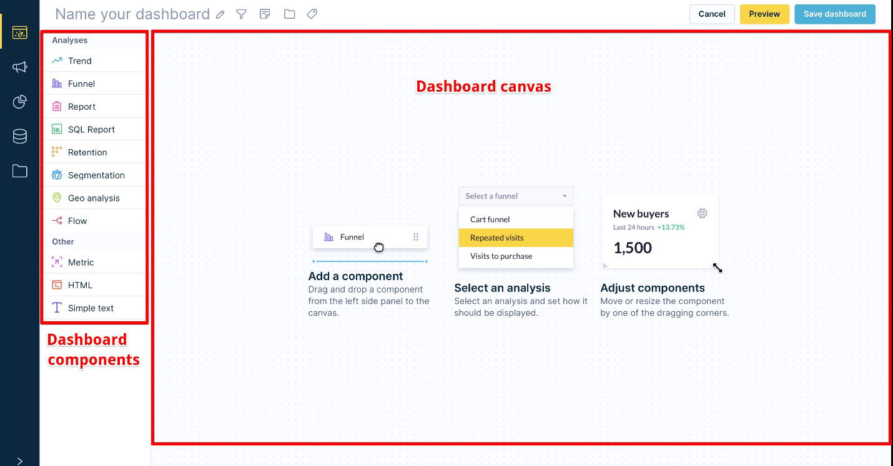The width and height of the screenshot is (893, 466).
Task: Select the Retention analysis component
Action: (x=87, y=152)
